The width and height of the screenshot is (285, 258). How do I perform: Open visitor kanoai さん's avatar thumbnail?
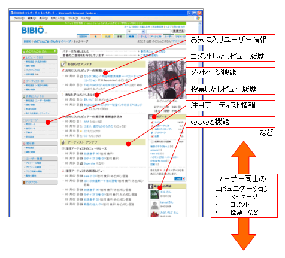154,205
